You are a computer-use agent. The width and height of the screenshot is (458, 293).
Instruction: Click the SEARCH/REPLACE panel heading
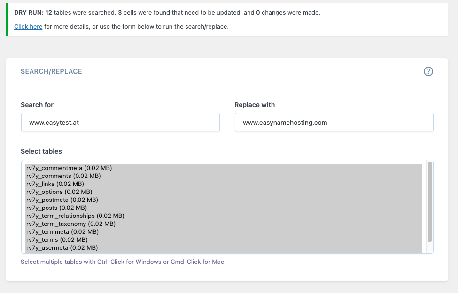[51, 71]
